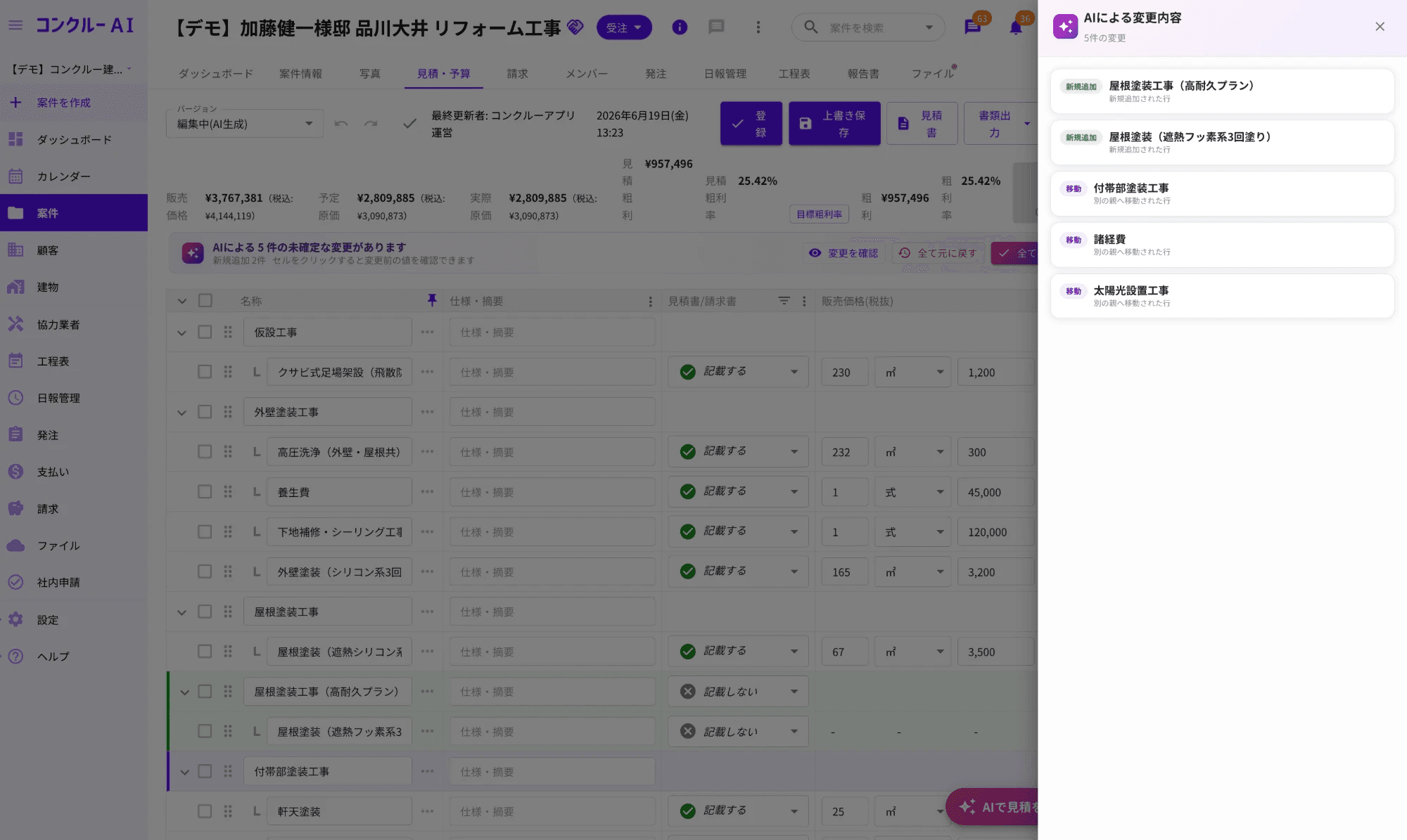Click 案件を作成 in sidebar
Image resolution: width=1407 pixels, height=840 pixels.
coord(74,103)
